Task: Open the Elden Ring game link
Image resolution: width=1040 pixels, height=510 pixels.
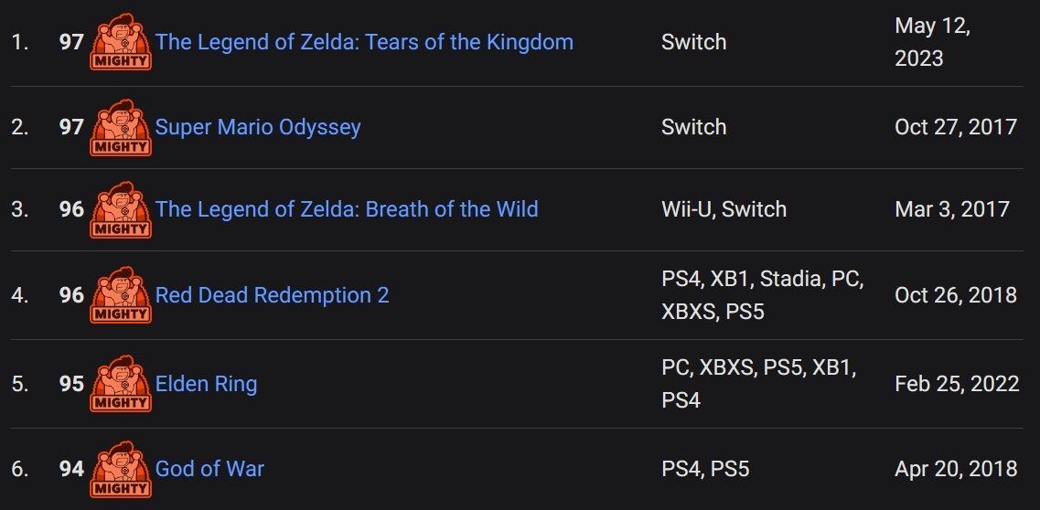Action: [x=207, y=384]
